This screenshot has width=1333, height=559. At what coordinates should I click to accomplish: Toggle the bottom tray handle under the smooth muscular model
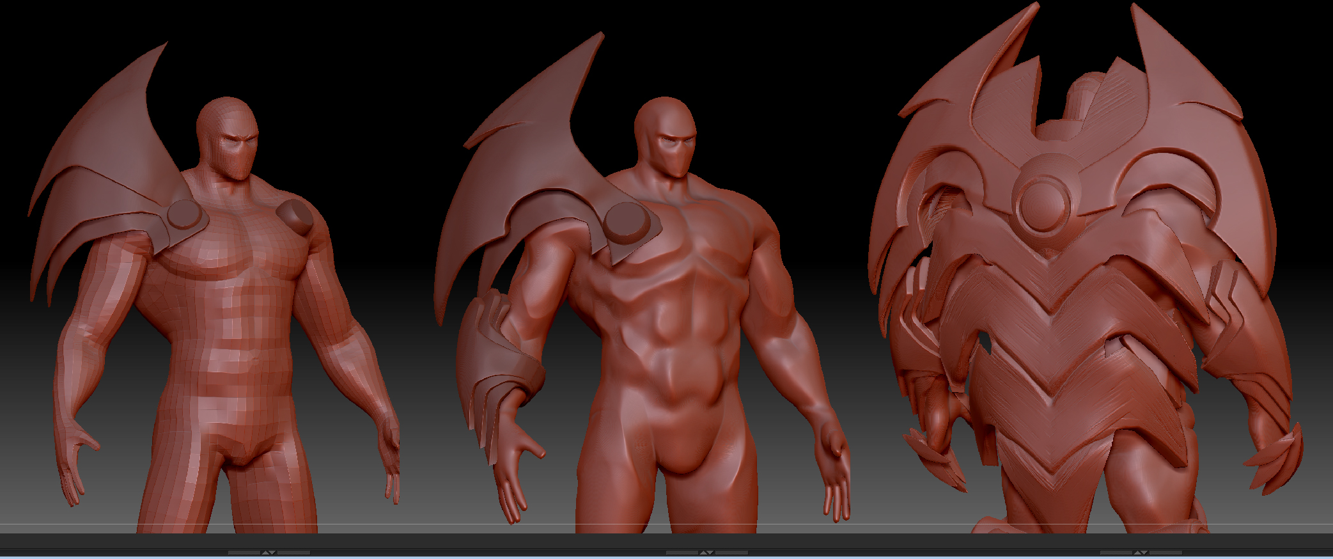[706, 552]
